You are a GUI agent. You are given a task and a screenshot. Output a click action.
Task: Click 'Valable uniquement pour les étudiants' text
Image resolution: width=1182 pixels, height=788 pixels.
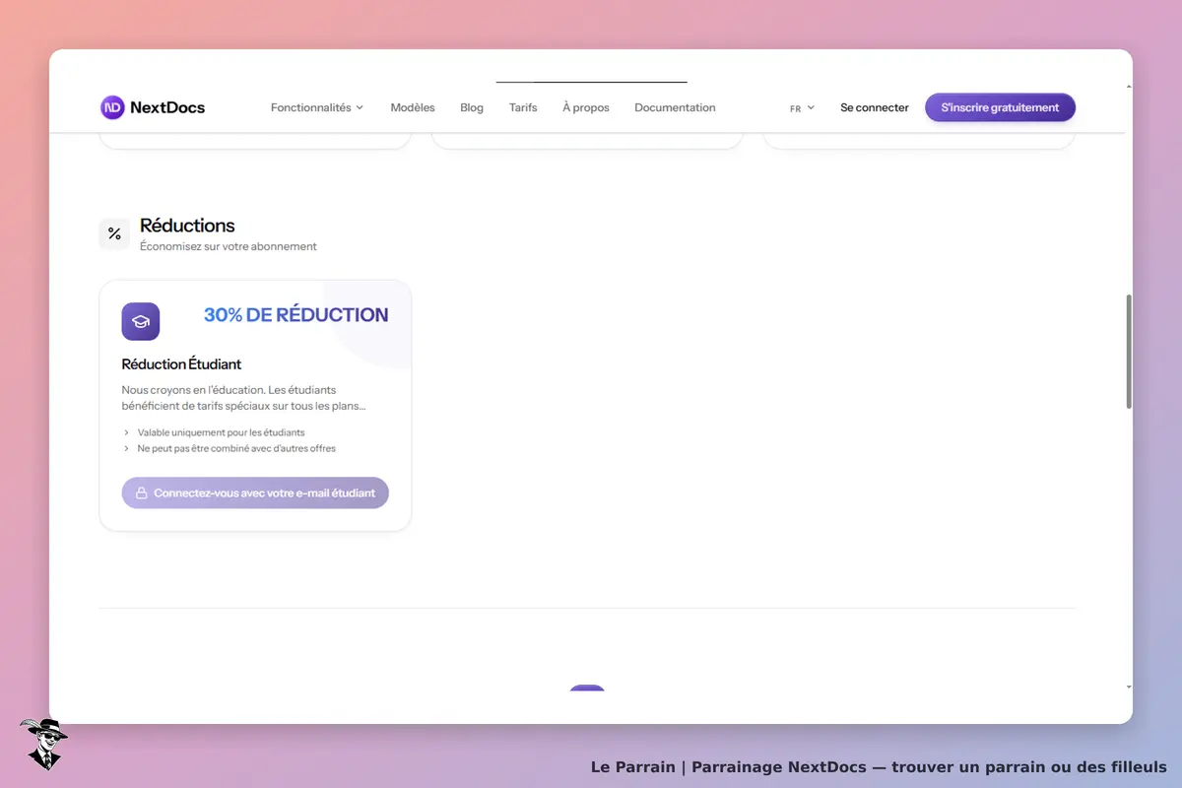click(x=222, y=432)
